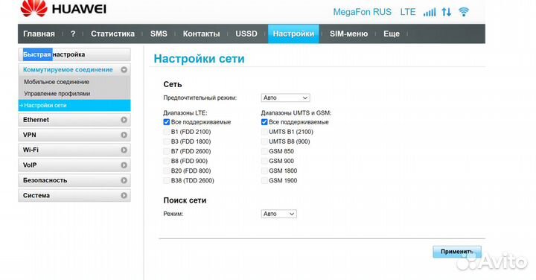The width and height of the screenshot is (536, 280).
Task: Click the data transfer arrows icon
Action: 446,13
